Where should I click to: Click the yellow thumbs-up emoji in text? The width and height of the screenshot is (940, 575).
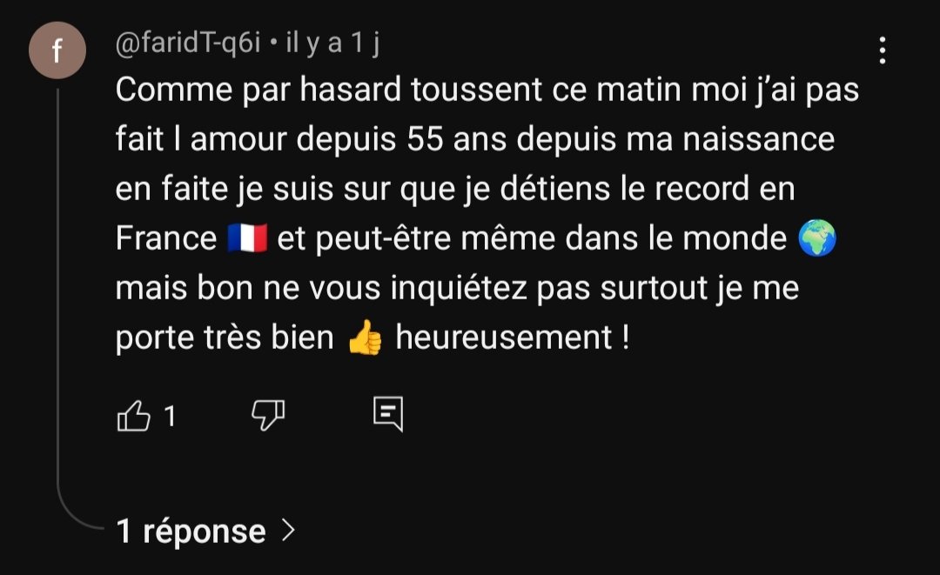tap(365, 338)
